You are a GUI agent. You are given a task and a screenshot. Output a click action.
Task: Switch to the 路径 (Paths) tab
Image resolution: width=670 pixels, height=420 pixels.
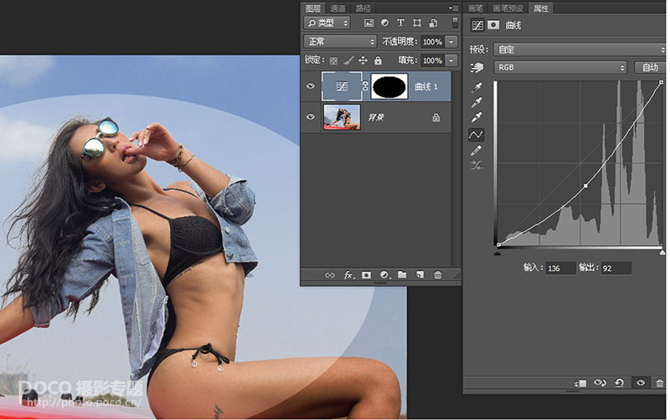tap(363, 8)
